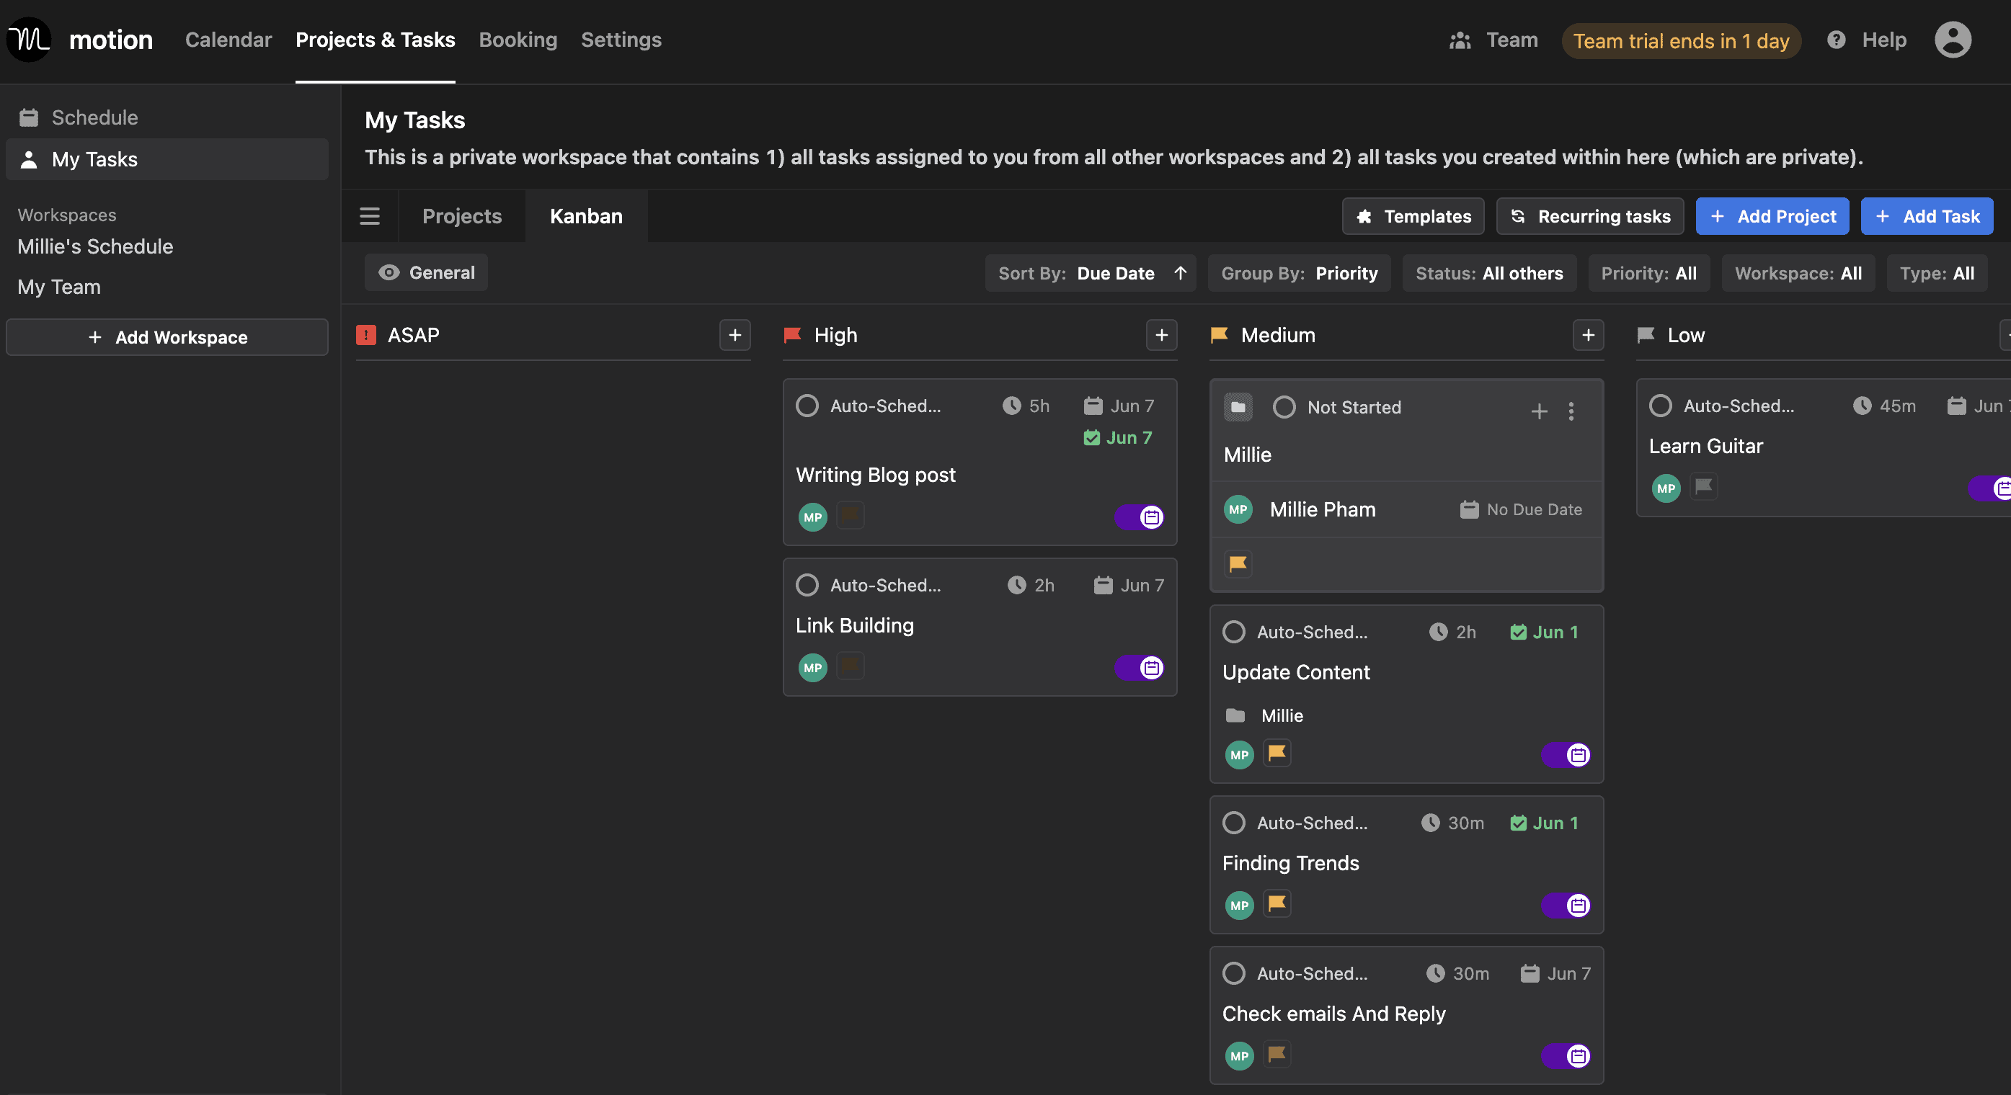Mark Finding Trends task as complete

(x=1233, y=823)
